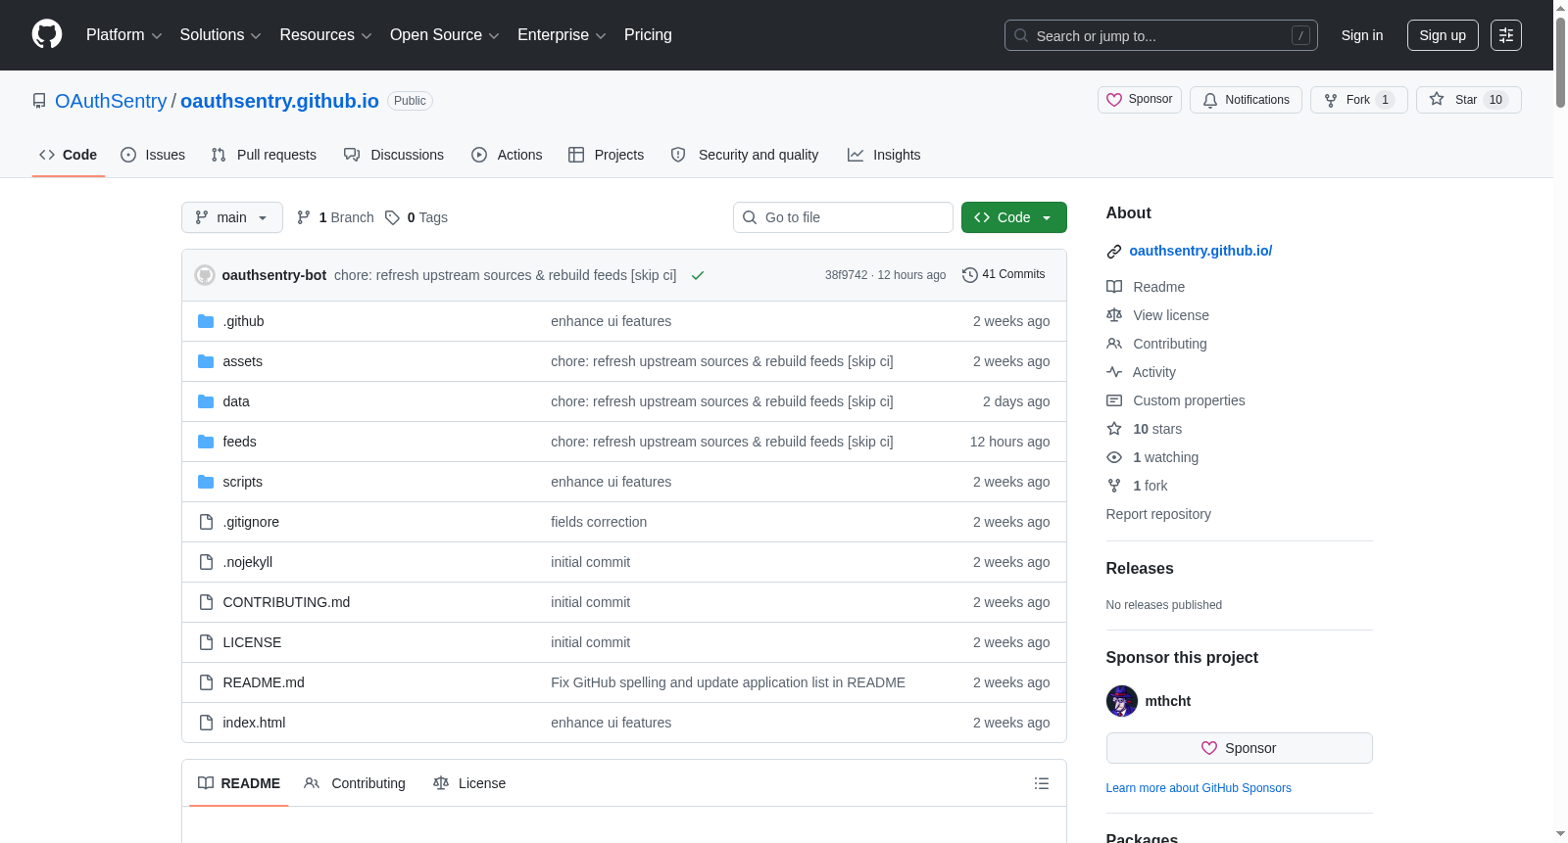
Task: Click the green commit status checkmark
Action: pyautogui.click(x=698, y=275)
